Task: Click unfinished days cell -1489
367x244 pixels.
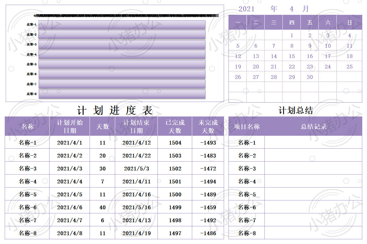Action: (208, 194)
